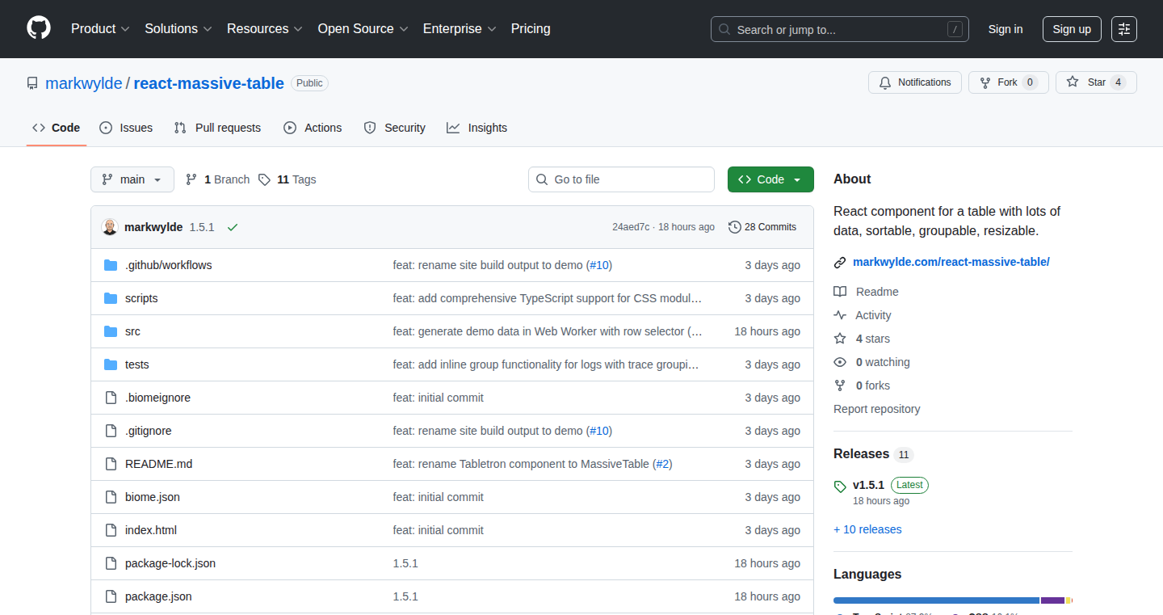
Task: Open the markwylde.com/react-massive-table/ website link
Action: tap(951, 262)
